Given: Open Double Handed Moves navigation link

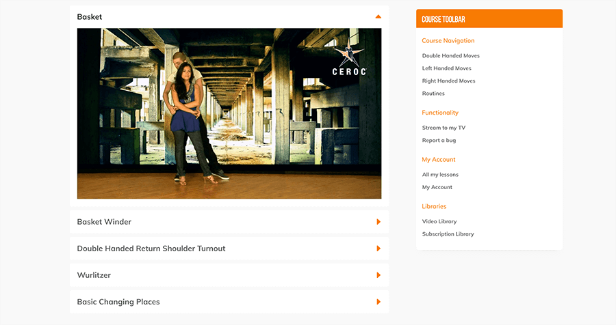Looking at the screenshot, I should coord(450,56).
